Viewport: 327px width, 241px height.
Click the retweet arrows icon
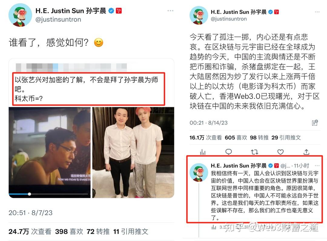coord(254,152)
